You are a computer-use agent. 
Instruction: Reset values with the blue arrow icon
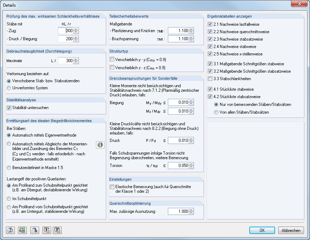click(x=35, y=230)
